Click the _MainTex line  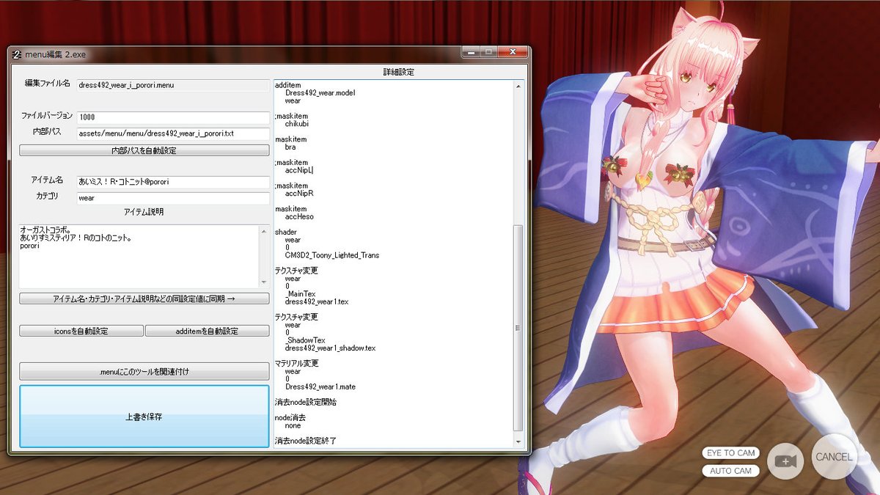pos(301,294)
